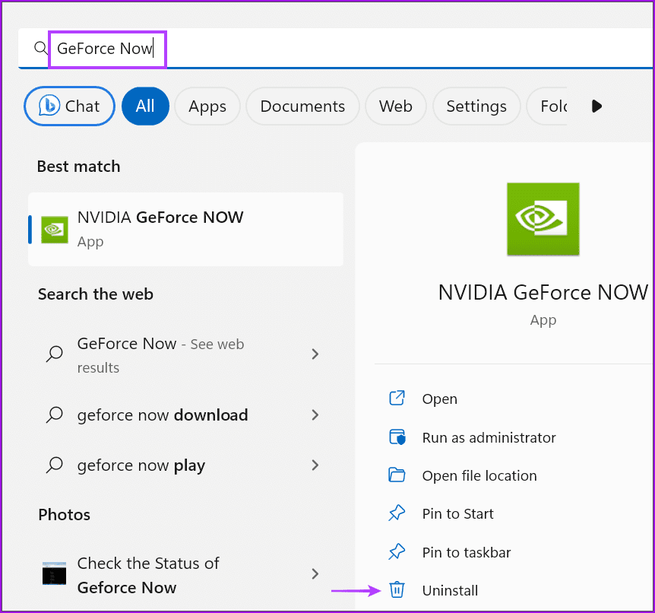Click search icon beside 'geforce now download'
655x613 pixels.
click(x=54, y=415)
